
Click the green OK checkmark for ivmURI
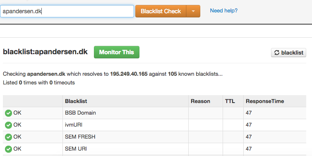tap(8, 125)
